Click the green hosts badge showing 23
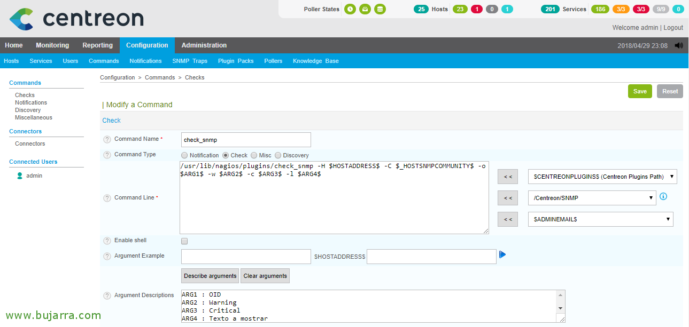 coord(460,9)
